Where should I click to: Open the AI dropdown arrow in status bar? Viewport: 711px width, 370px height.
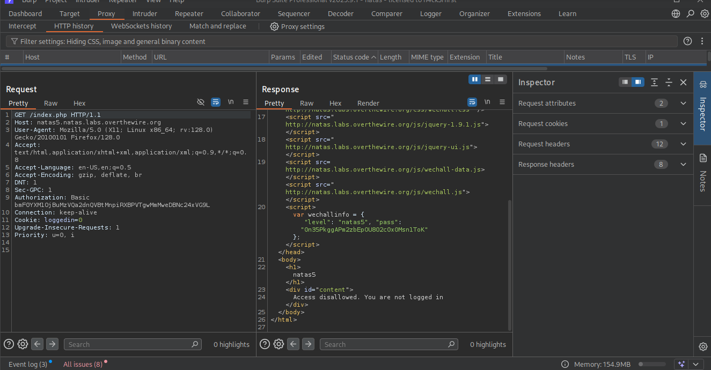pyautogui.click(x=696, y=364)
